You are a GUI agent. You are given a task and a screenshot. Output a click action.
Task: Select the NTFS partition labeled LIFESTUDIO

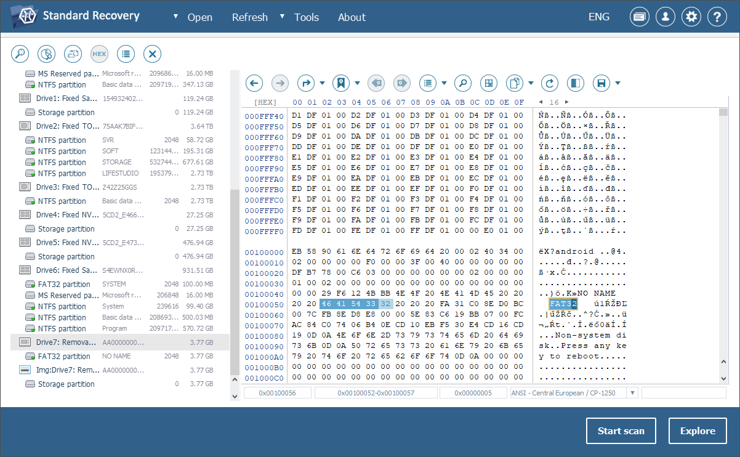[119, 173]
